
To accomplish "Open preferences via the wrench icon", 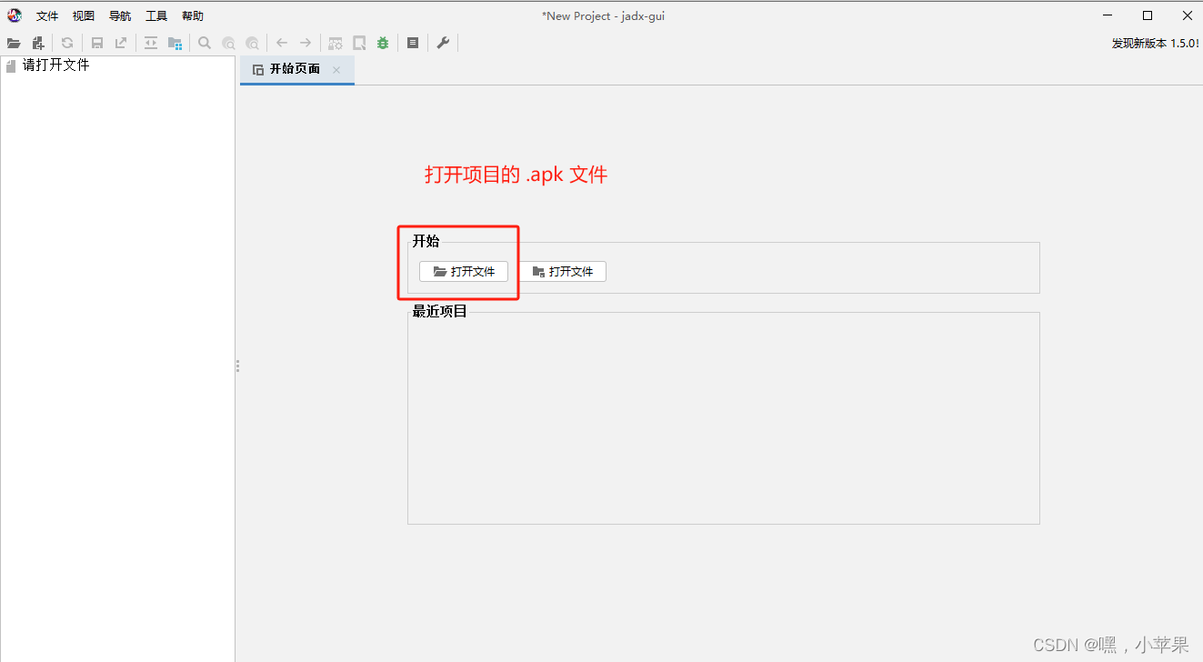I will pos(443,43).
